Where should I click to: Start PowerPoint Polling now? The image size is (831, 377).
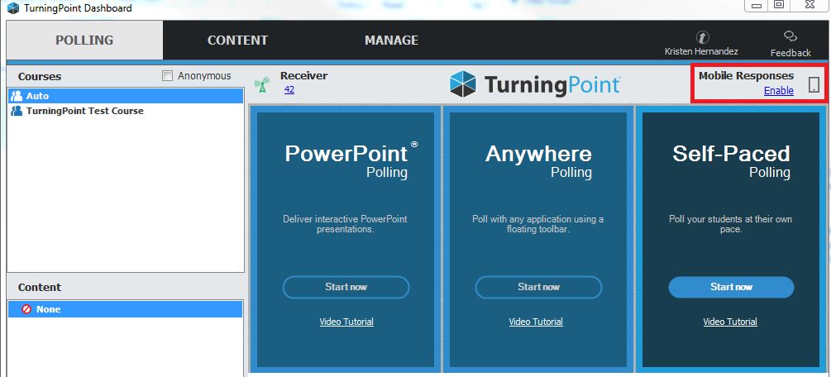coord(346,287)
